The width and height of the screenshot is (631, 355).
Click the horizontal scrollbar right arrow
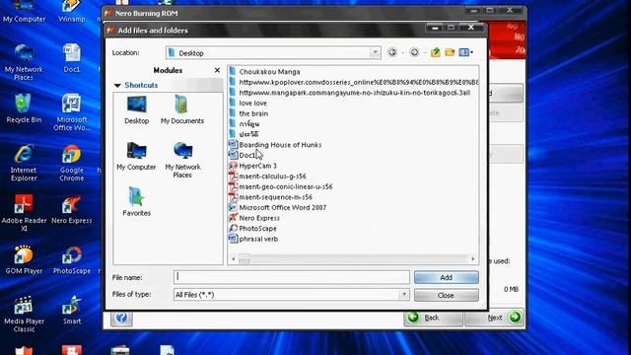coord(473,258)
